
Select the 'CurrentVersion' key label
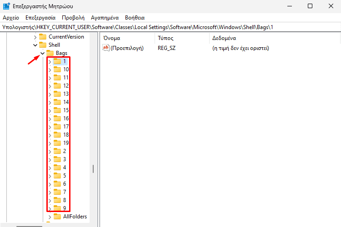point(66,37)
